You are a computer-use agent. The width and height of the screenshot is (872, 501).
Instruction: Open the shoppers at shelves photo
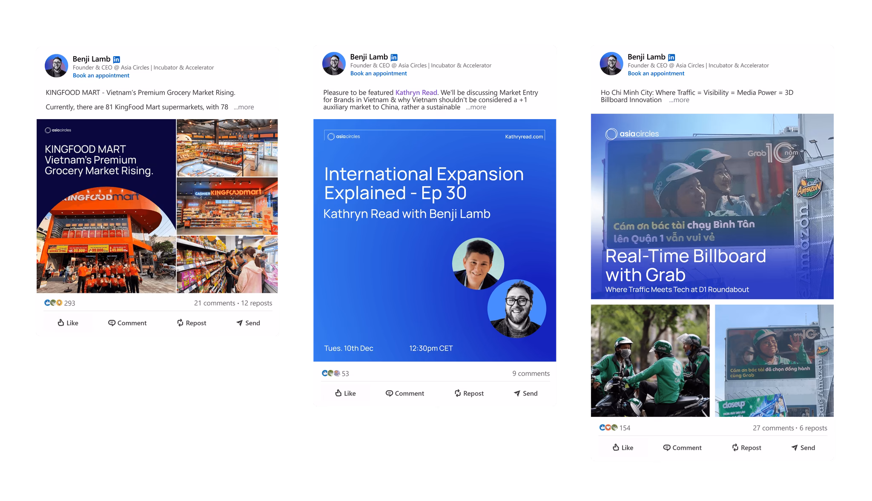(227, 265)
